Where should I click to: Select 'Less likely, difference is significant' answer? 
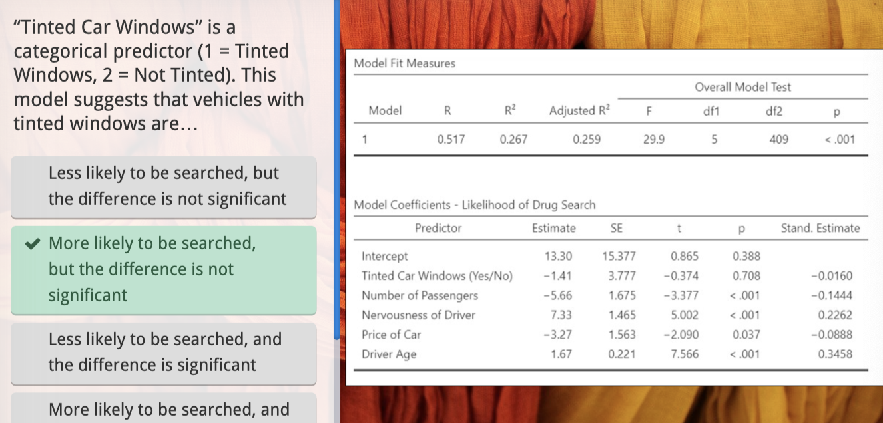(x=163, y=353)
